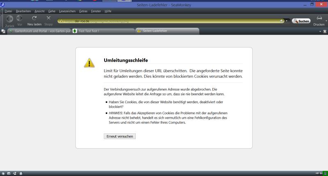This screenshot has height=176, width=328.
Task: Click the Zurück back arrow button
Action: (x=9, y=19)
